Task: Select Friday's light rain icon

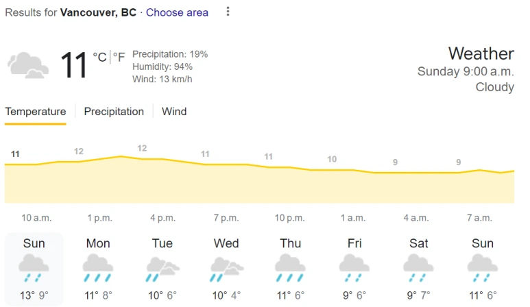Action: coord(354,268)
